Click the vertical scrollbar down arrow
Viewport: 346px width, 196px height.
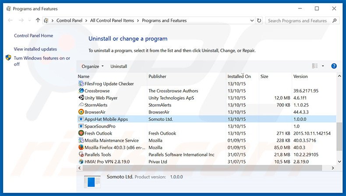[x=339, y=162]
